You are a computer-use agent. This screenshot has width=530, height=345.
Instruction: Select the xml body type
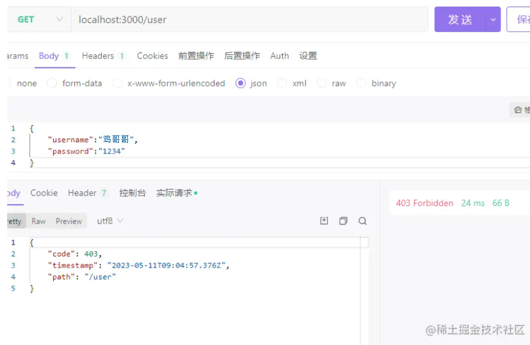pos(292,83)
